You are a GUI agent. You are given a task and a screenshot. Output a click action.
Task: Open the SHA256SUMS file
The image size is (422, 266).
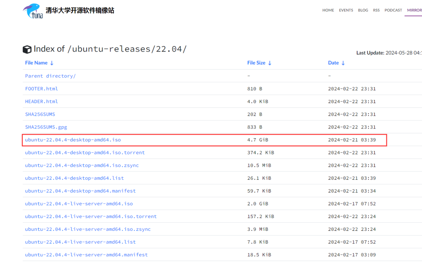[40, 114]
